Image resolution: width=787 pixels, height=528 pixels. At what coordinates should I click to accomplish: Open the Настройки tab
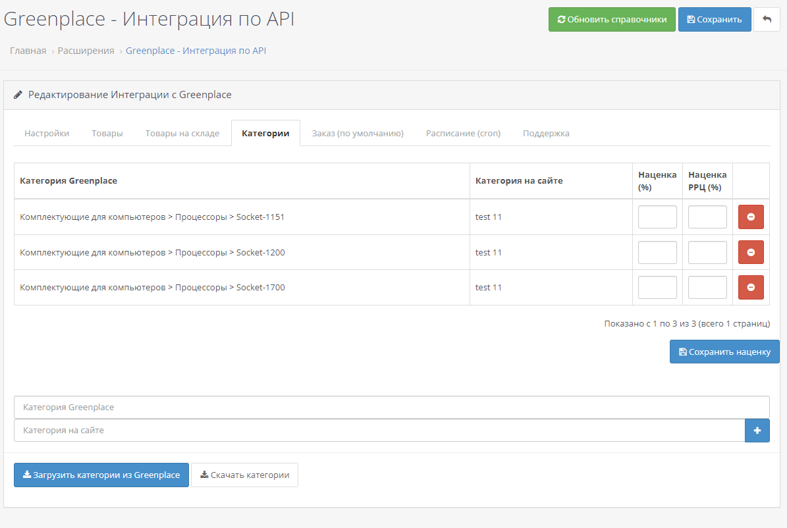pos(47,133)
